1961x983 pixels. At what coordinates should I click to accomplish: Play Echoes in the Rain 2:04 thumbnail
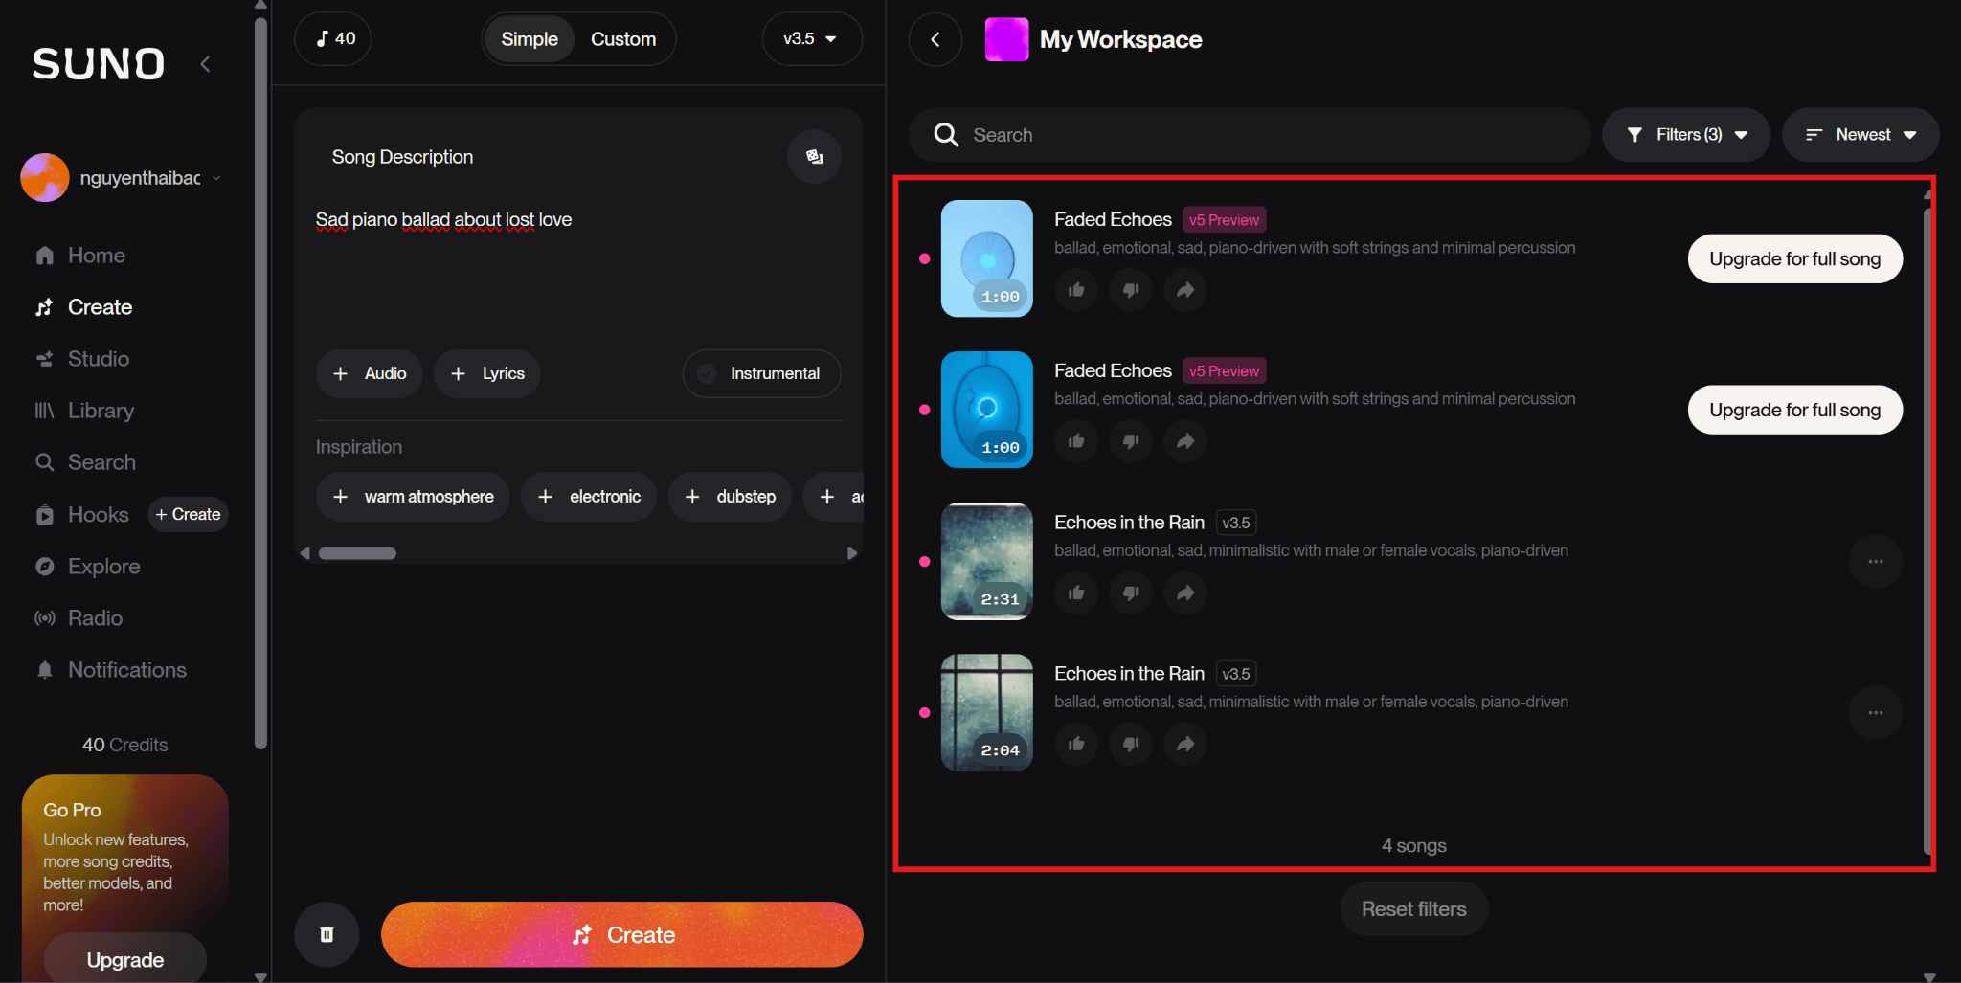pos(987,712)
